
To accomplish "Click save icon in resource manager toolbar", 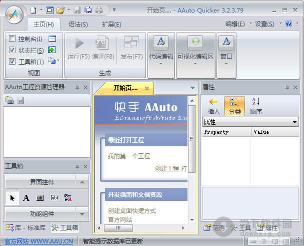I will click(20, 100).
